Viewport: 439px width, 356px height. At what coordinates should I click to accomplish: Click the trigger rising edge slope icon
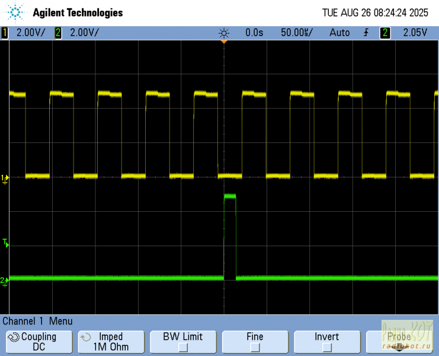click(367, 33)
